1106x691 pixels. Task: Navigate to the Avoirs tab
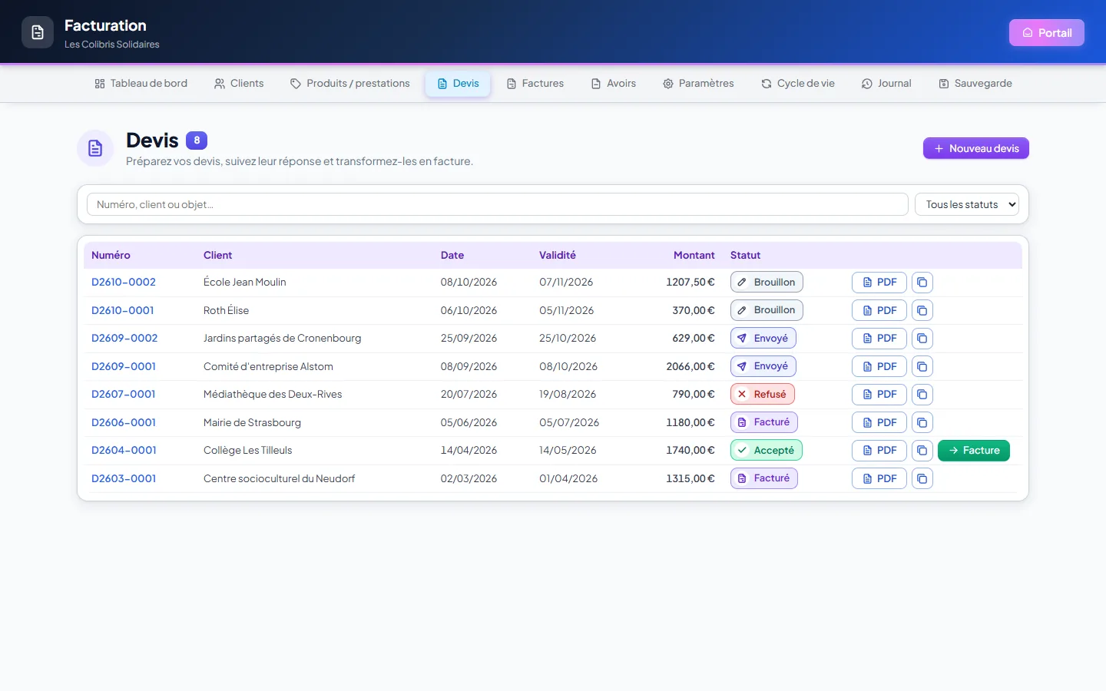614,84
